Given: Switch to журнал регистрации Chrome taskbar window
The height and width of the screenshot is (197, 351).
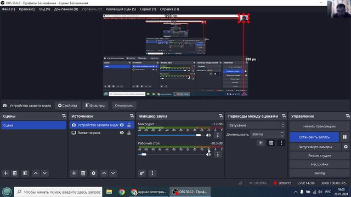Looking at the screenshot, I should (x=149, y=192).
